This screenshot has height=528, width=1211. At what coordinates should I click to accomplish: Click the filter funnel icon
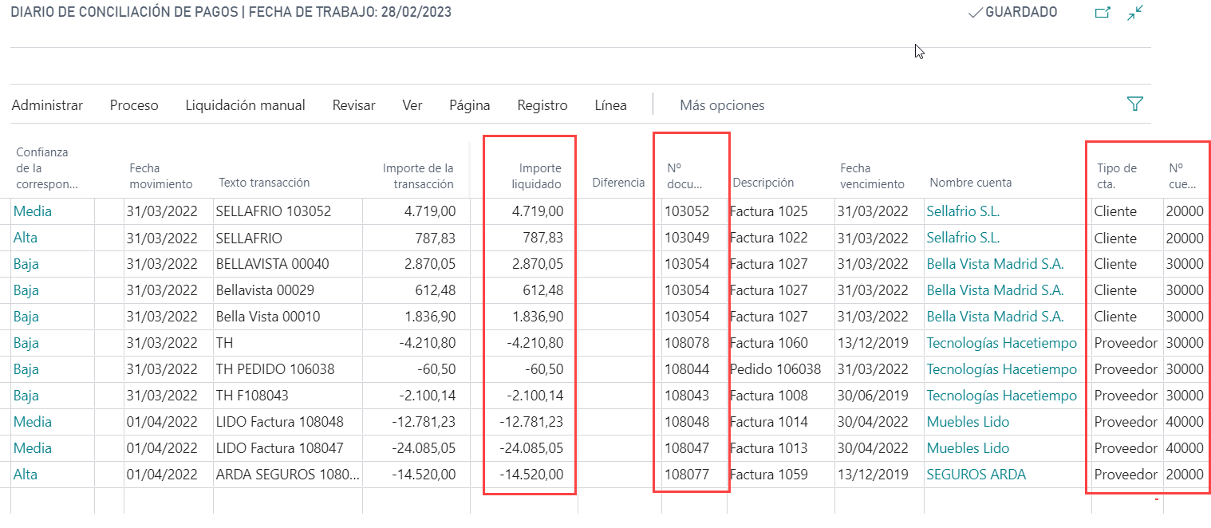pos(1134,104)
